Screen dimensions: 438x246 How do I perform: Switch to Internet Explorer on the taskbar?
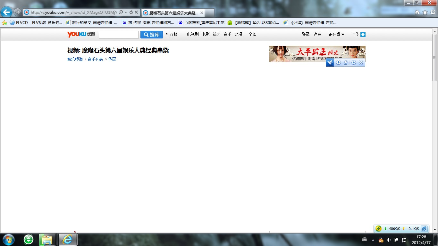tap(67, 240)
